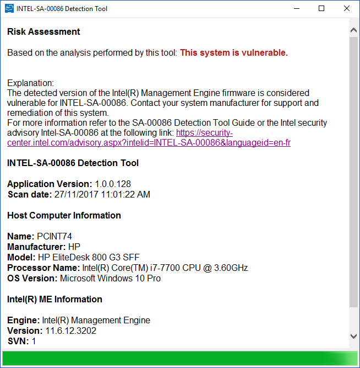Click processor name Intel(R) Core(TM) i7-7700
The height and width of the screenshot is (368, 360).
click(165, 268)
